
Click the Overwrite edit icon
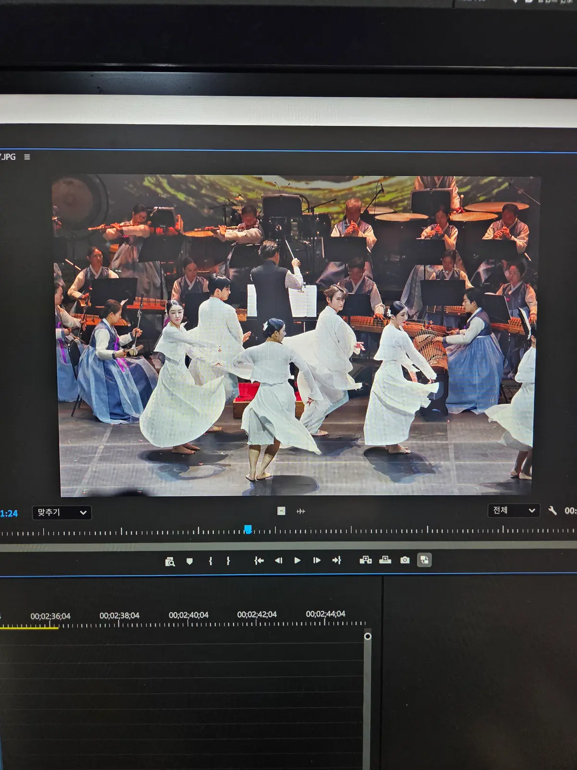(385, 560)
